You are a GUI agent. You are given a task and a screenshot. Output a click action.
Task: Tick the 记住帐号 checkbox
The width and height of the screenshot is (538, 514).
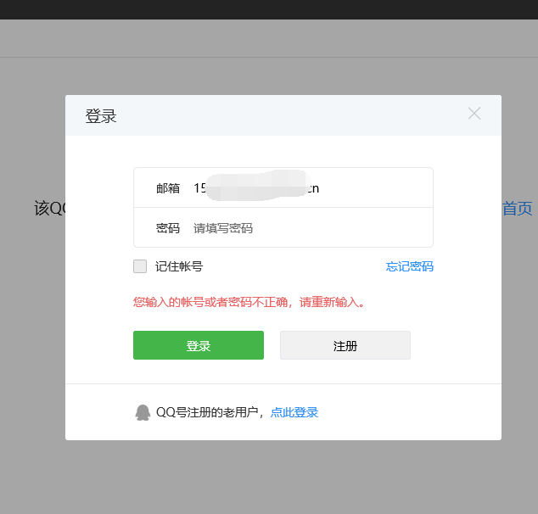(x=140, y=266)
